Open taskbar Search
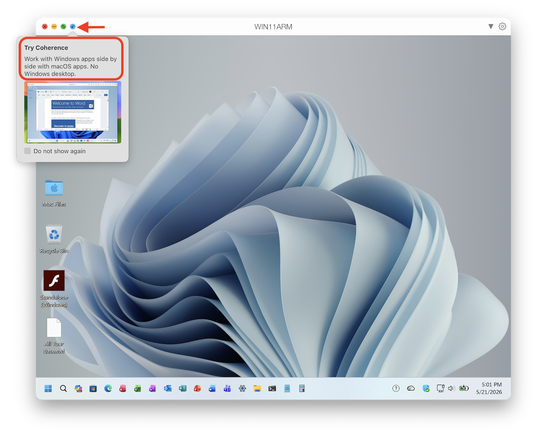Viewport: 537px width, 434px height. click(x=63, y=389)
